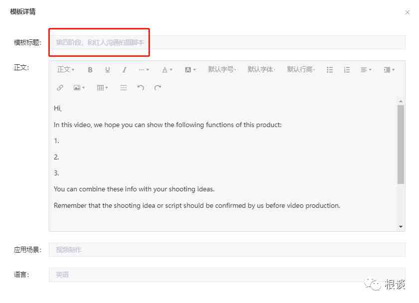Open the text alignment dropdown
The image size is (419, 303).
(366, 70)
